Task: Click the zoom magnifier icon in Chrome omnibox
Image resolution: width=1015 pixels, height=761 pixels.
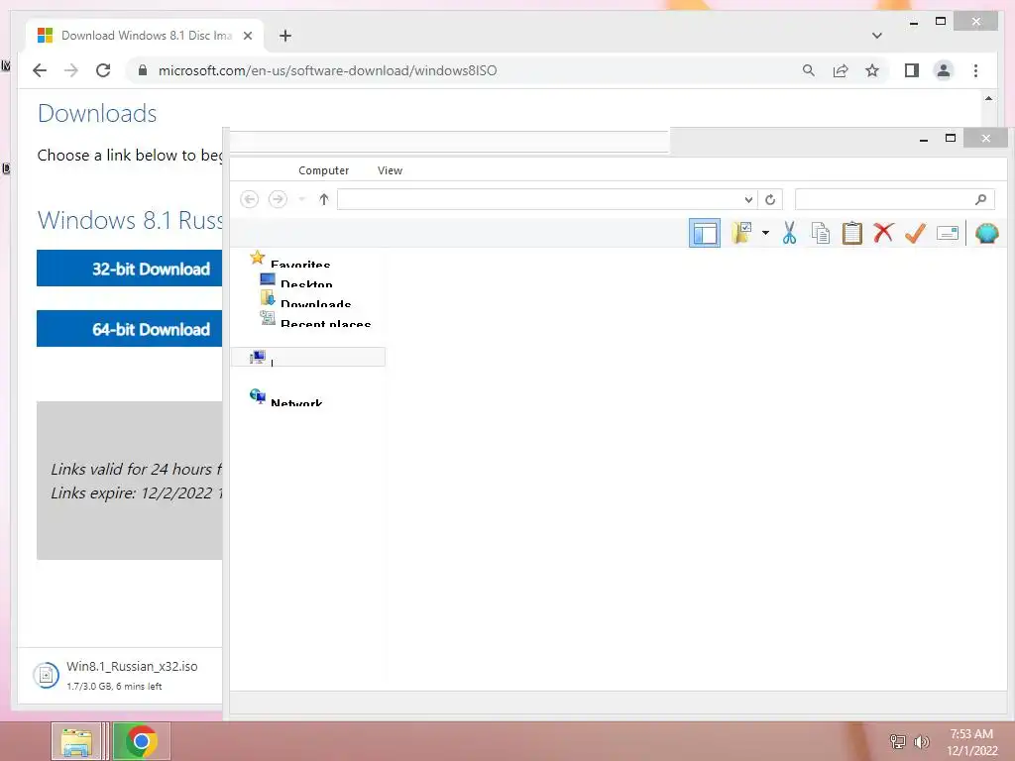Action: 809,70
